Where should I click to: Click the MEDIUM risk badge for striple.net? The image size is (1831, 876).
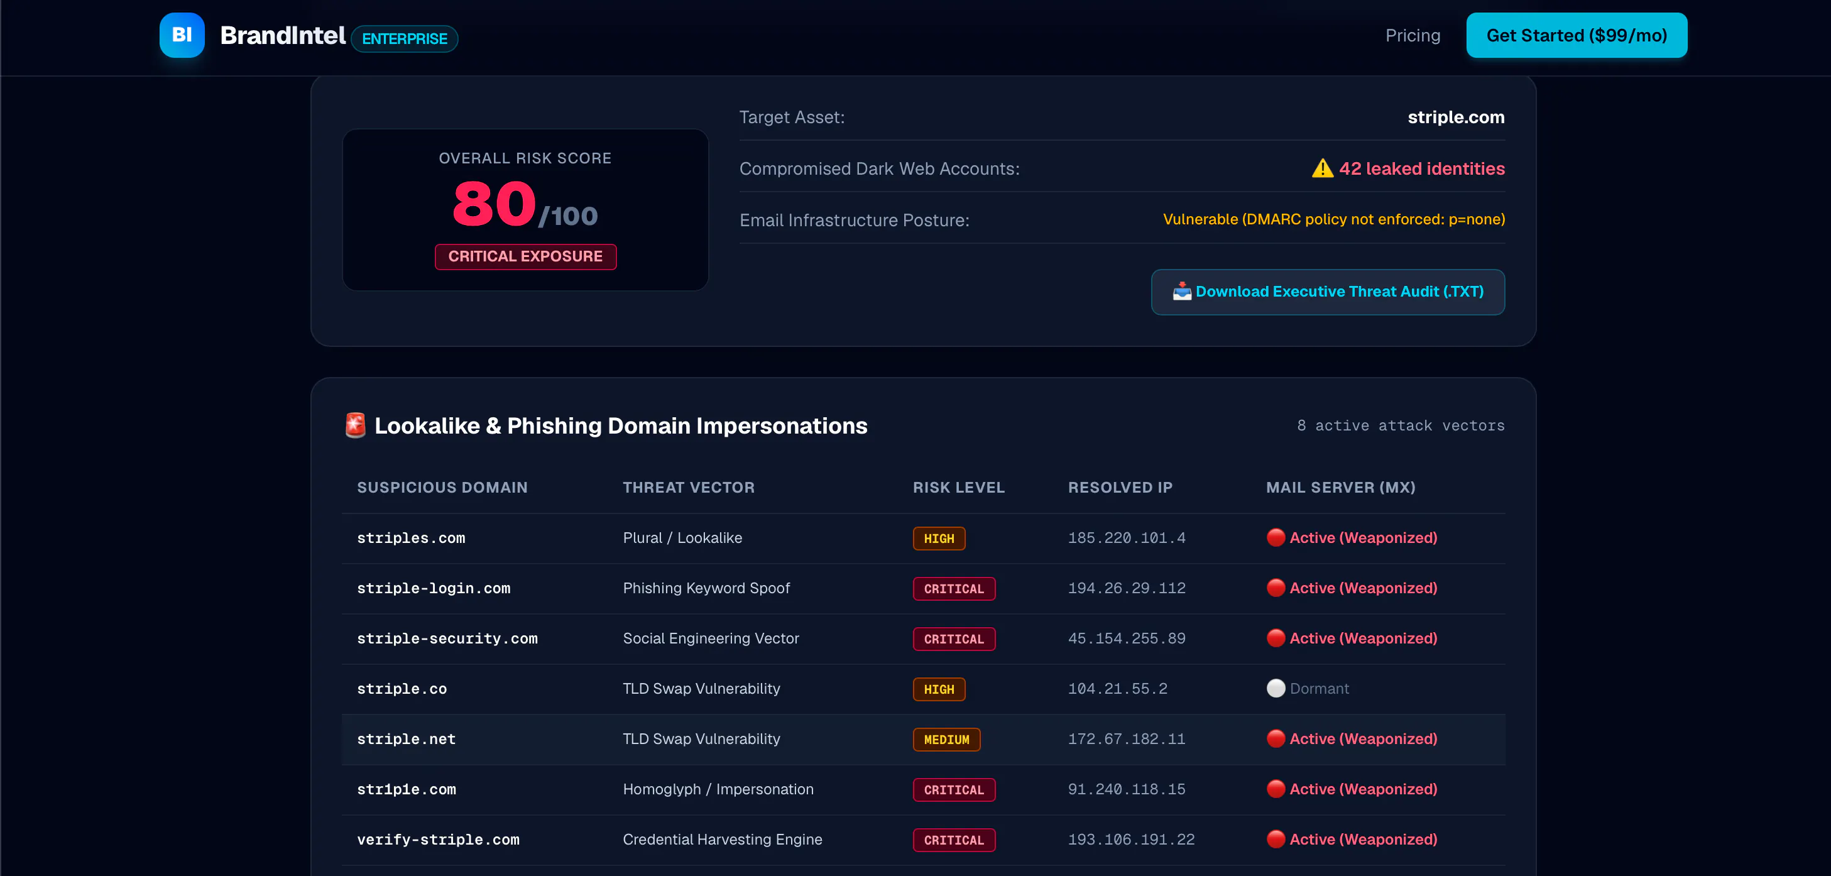(946, 740)
